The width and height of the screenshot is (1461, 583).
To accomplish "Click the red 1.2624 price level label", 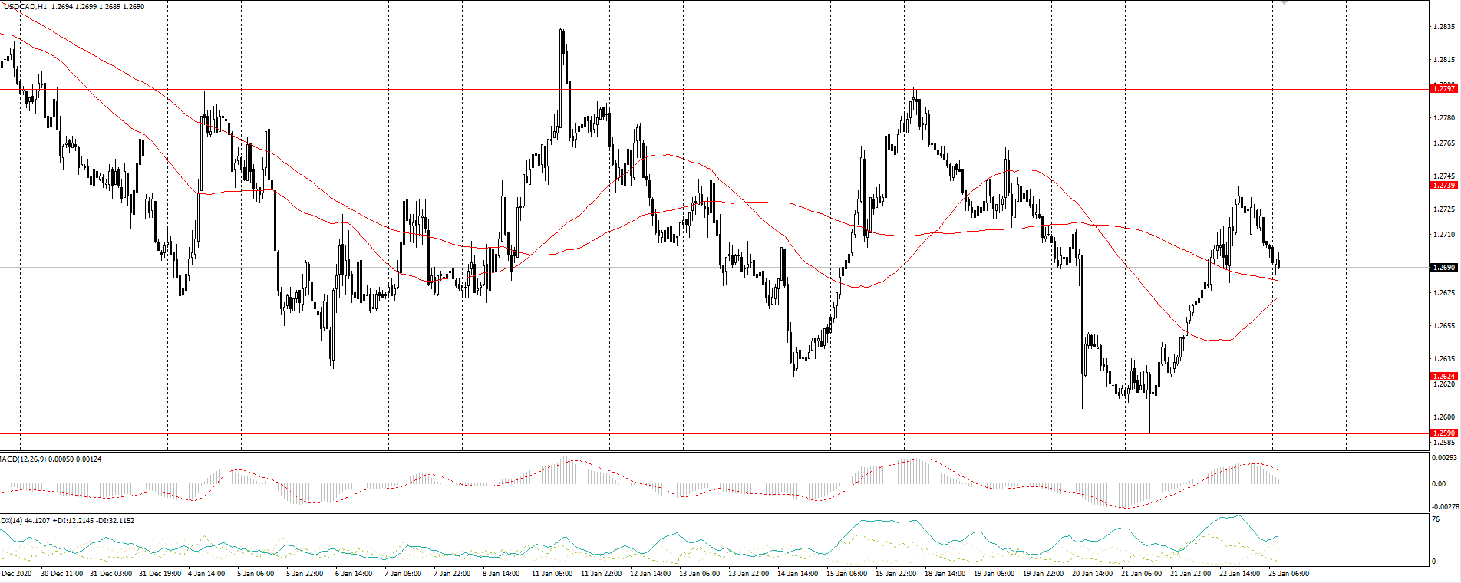I will [x=1444, y=377].
